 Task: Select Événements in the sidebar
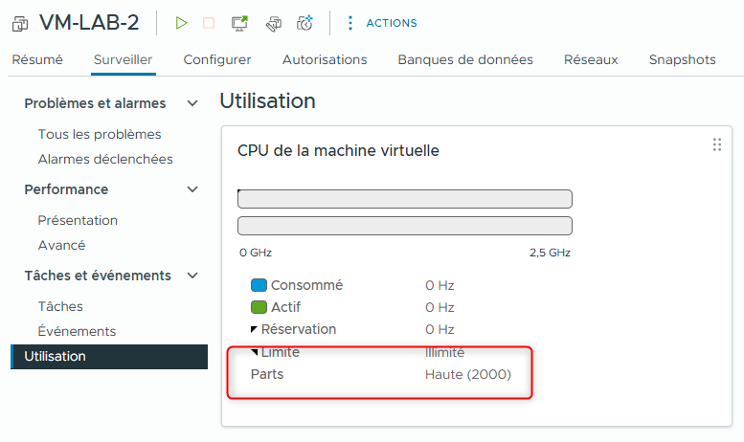click(x=77, y=331)
